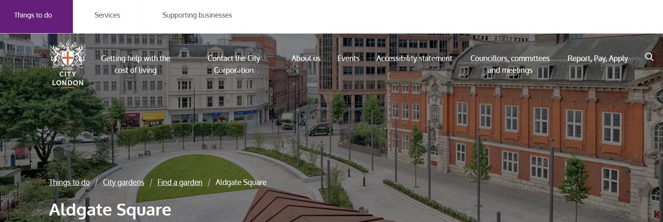663x222 pixels.
Task: Click the yellow ambulance in the banner photo
Action: pos(287,122)
